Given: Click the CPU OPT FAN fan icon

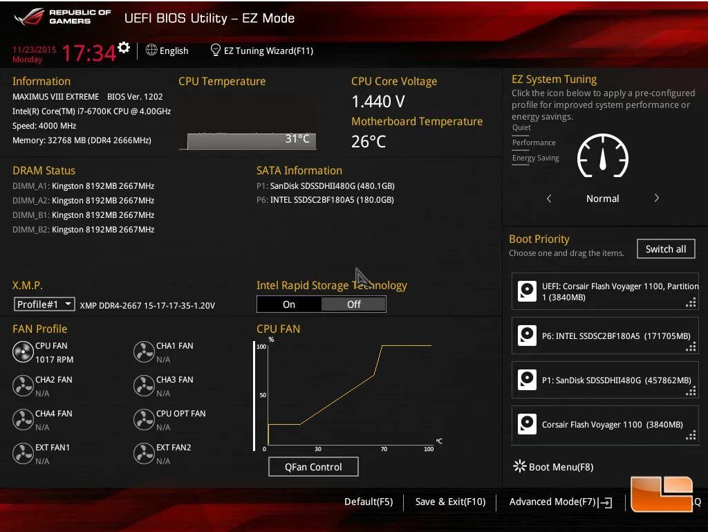Looking at the screenshot, I should [x=144, y=420].
